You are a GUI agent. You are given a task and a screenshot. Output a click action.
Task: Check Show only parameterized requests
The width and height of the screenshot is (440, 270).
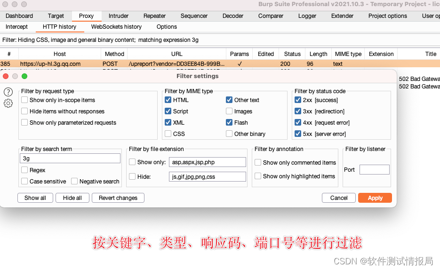[x=24, y=122]
